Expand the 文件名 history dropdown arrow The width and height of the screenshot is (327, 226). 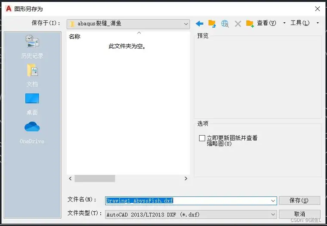point(273,201)
